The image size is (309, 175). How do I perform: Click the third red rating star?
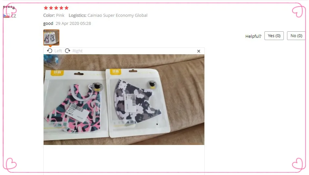coord(56,8)
